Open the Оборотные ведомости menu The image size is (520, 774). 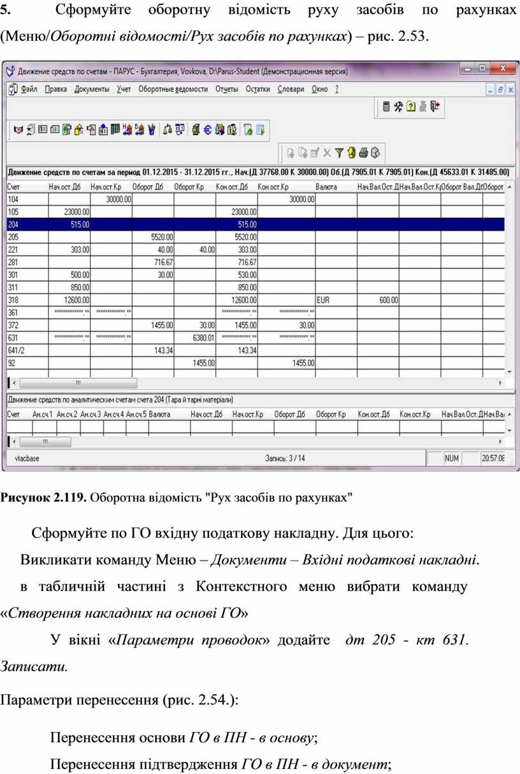click(173, 89)
